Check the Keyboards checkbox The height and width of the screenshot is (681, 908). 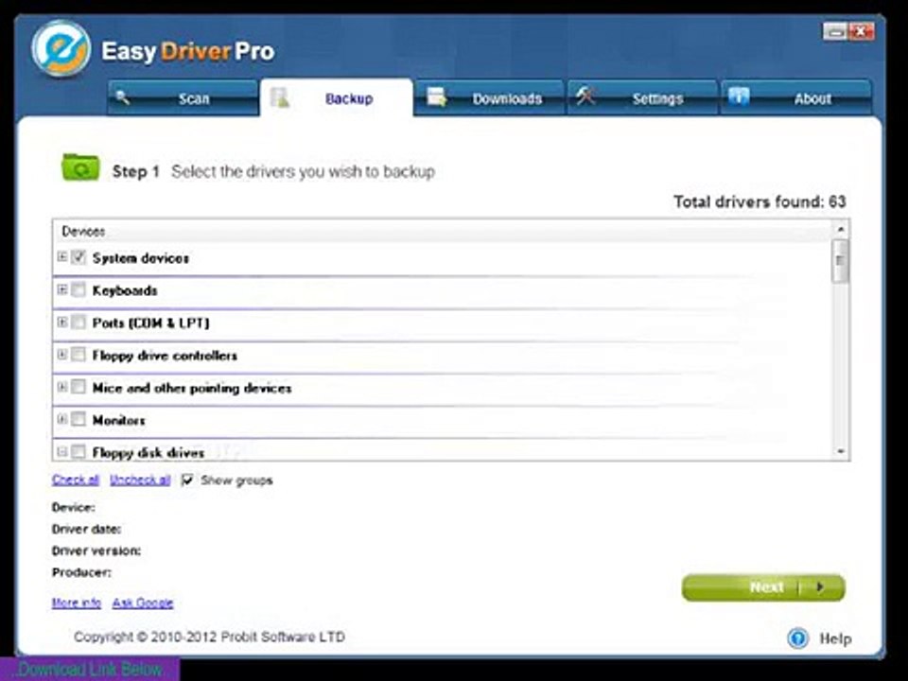click(79, 289)
